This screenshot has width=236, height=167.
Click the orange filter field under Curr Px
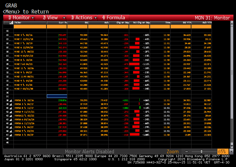tap(57, 27)
